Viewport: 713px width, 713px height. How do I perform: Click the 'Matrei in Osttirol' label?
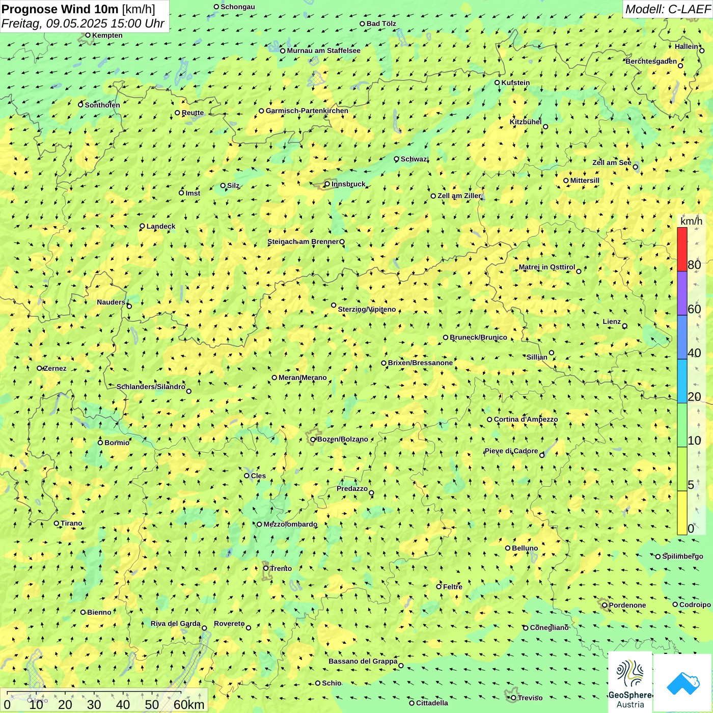(547, 267)
